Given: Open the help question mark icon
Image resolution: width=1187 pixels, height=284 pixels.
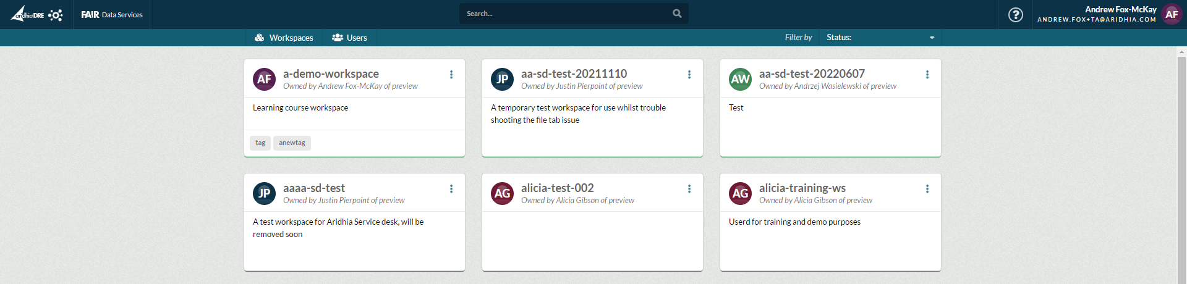Looking at the screenshot, I should tap(1015, 15).
